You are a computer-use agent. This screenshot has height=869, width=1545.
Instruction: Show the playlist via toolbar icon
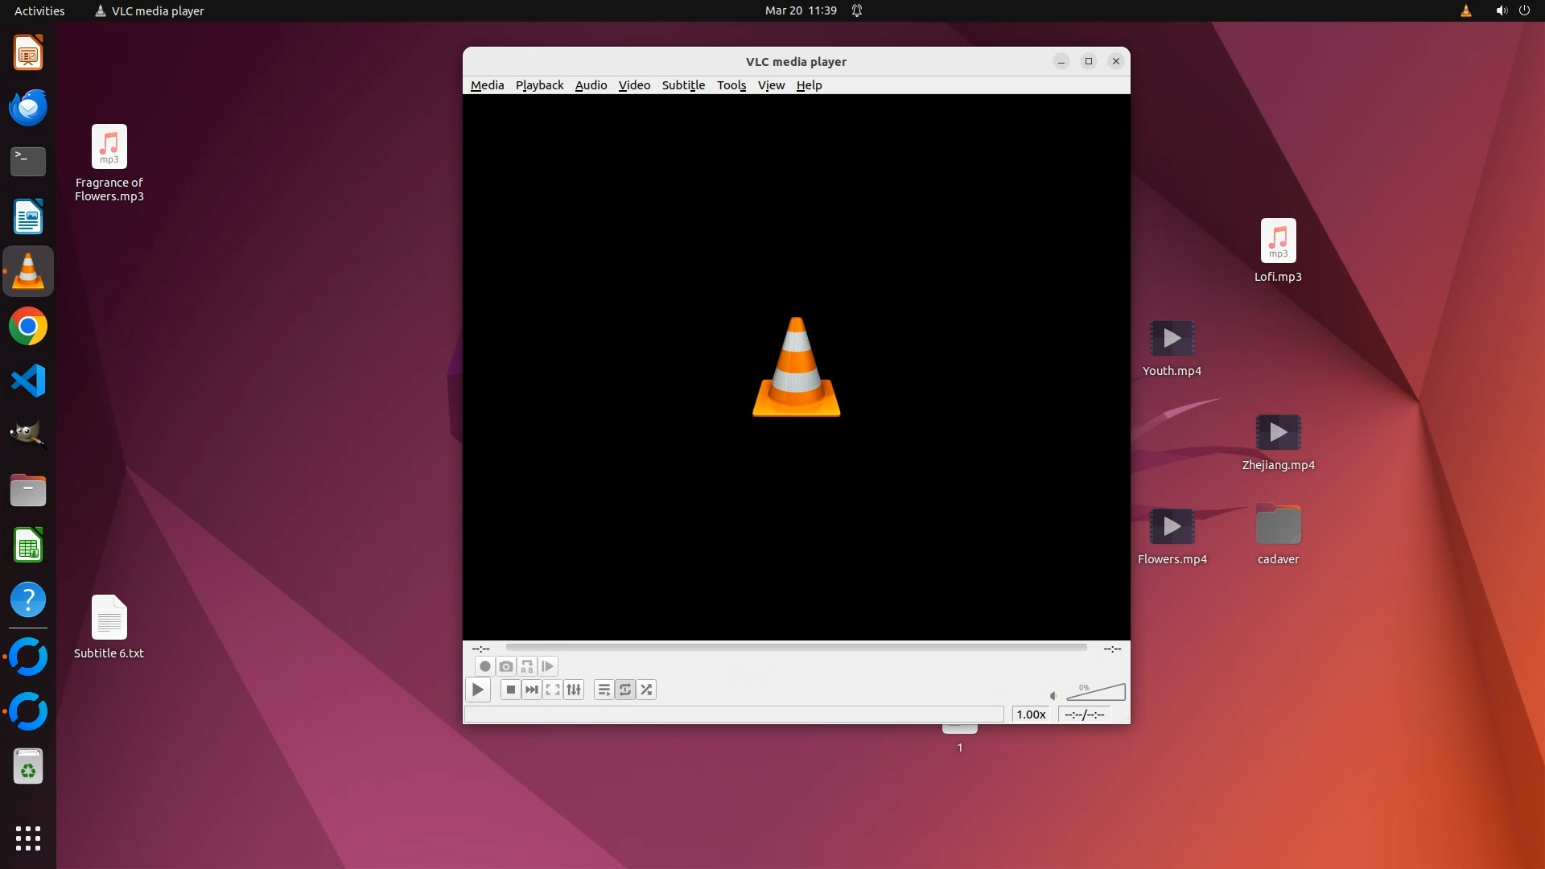tap(604, 690)
